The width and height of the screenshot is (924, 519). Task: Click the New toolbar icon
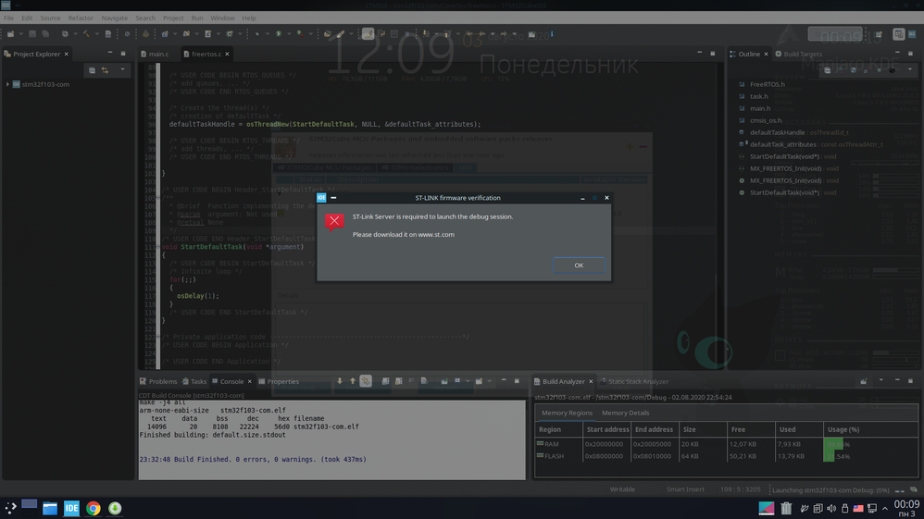10,34
